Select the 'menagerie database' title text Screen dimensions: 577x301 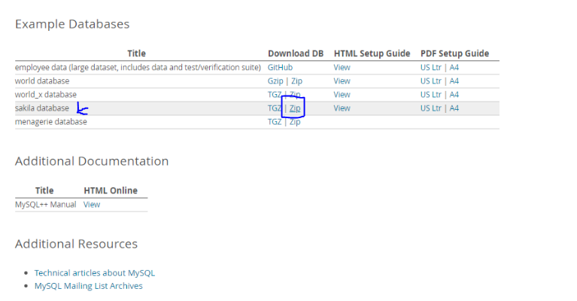(x=51, y=122)
